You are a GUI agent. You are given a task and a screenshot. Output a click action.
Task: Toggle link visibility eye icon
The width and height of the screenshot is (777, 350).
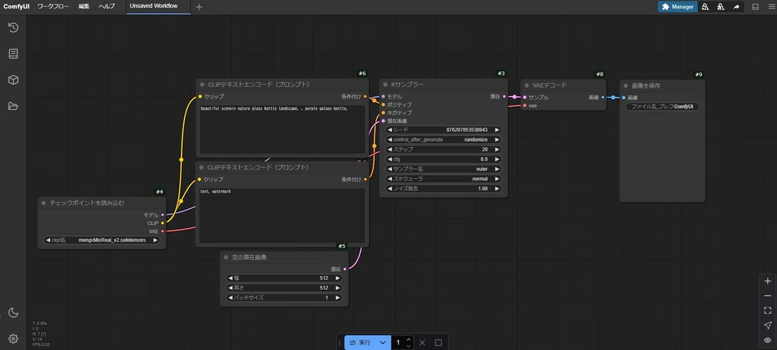point(767,340)
